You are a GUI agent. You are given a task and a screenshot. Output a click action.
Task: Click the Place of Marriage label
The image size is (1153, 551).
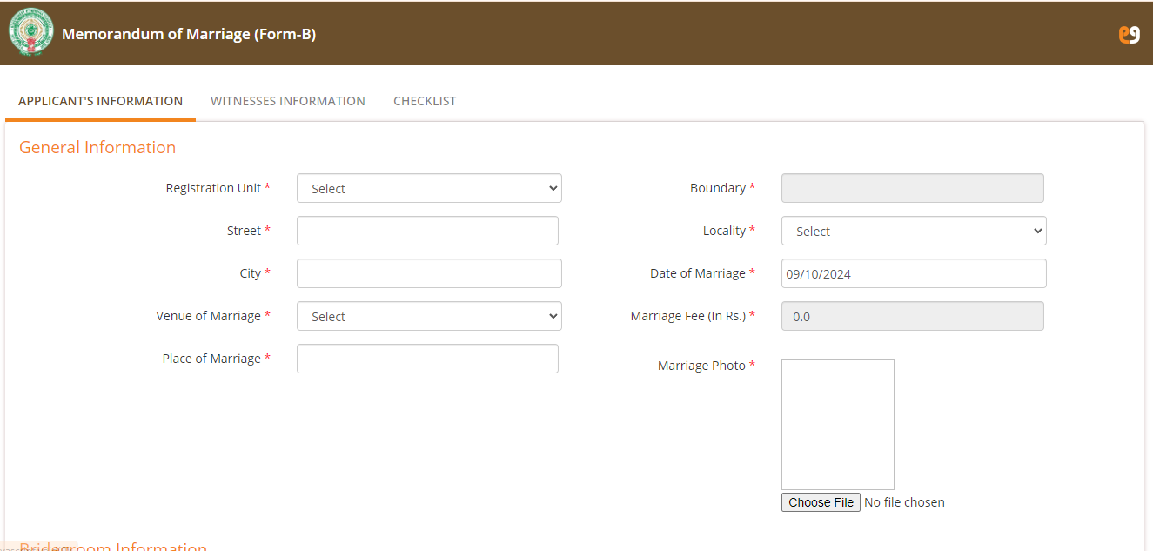coord(216,359)
